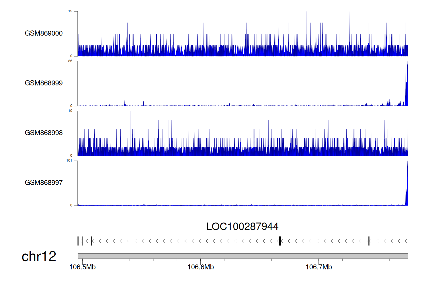Image resolution: width=430 pixels, height=281 pixels.
Task: Click the GSM868998 track name
Action: pos(44,133)
